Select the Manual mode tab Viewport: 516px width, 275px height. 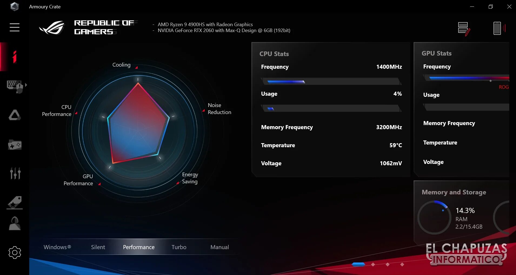click(x=219, y=247)
